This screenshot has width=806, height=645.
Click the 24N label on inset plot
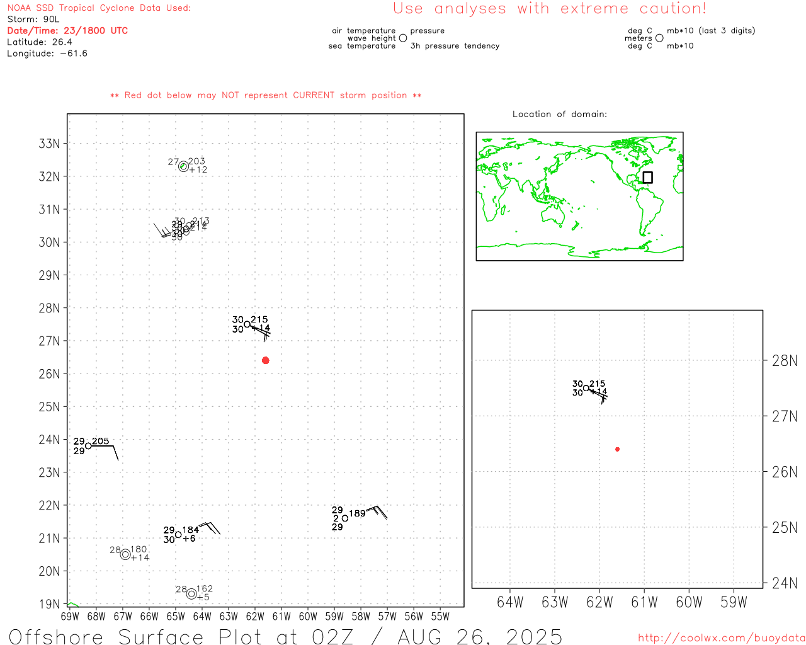click(785, 583)
